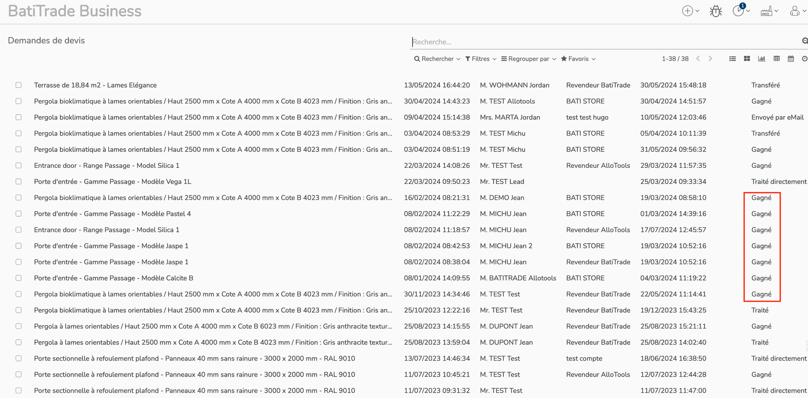This screenshot has width=808, height=398.
Task: Click the search zoom icon in the search bar
Action: [805, 41]
